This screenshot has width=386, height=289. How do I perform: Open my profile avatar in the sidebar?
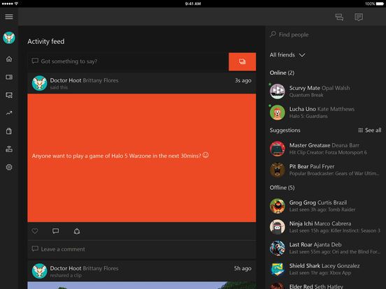(x=9, y=38)
